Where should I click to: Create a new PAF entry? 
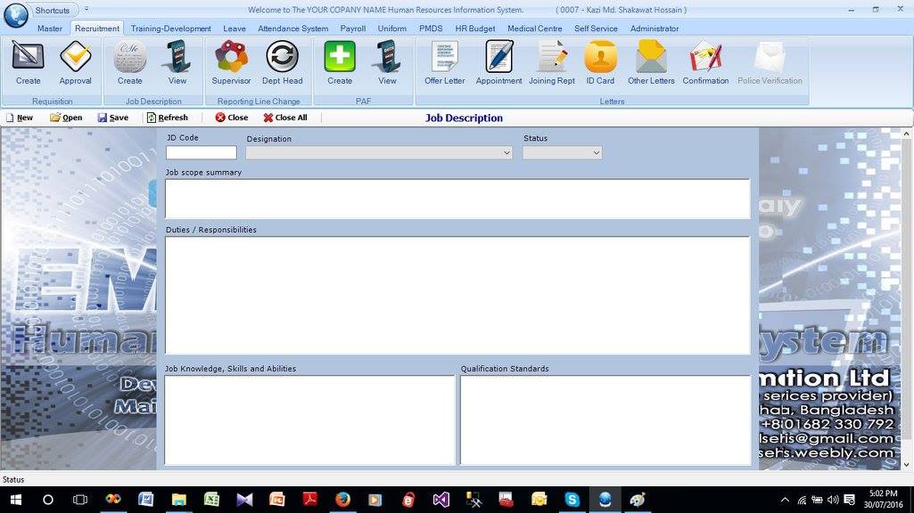339,63
